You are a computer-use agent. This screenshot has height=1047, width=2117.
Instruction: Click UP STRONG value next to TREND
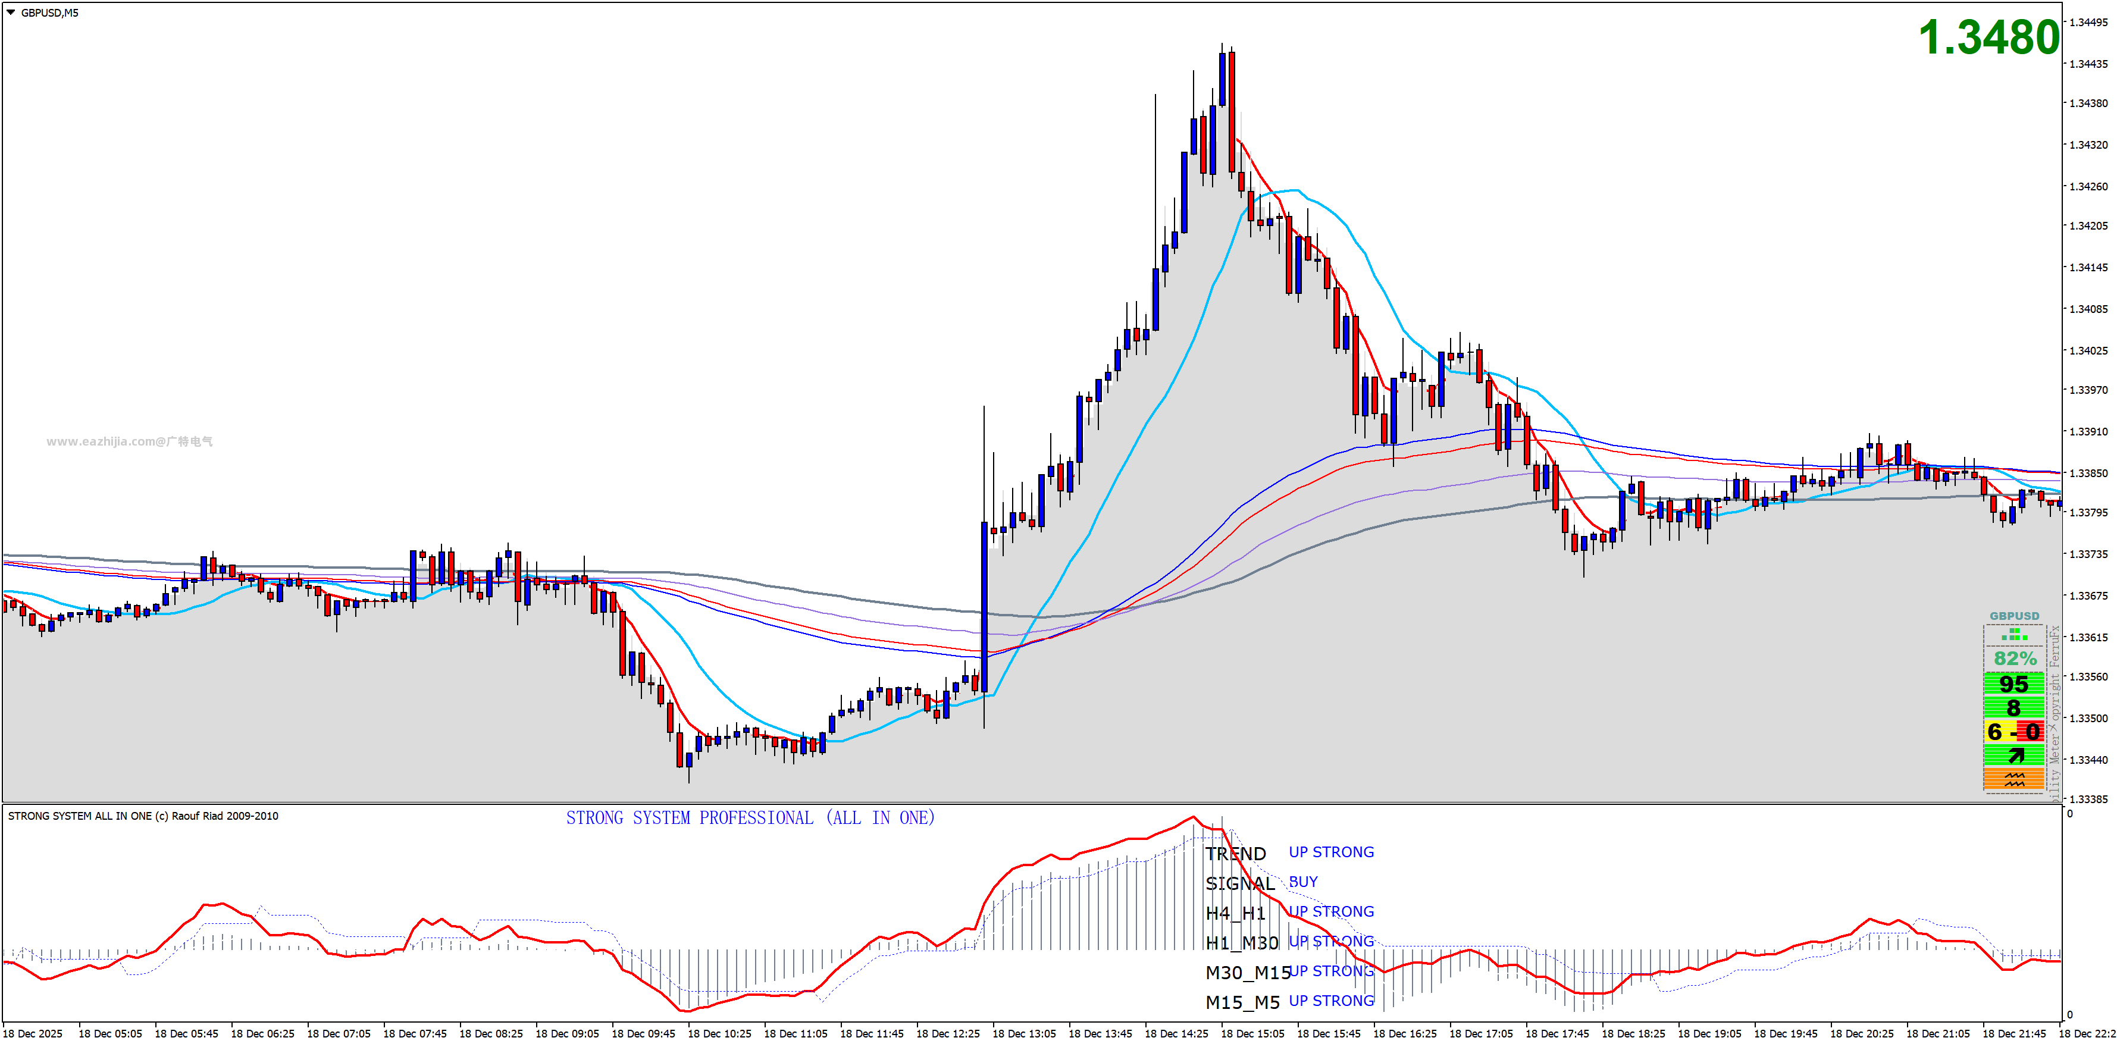[1330, 852]
